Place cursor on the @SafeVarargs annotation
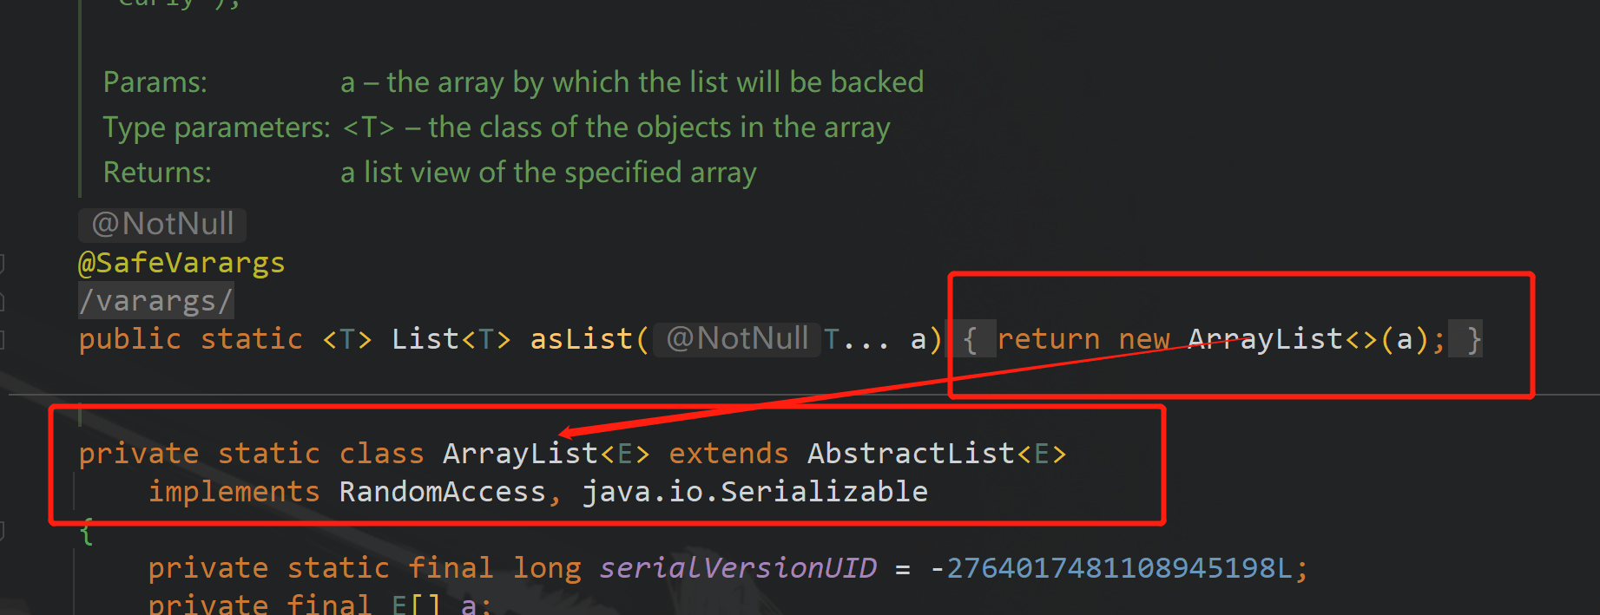The image size is (1600, 615). click(181, 263)
